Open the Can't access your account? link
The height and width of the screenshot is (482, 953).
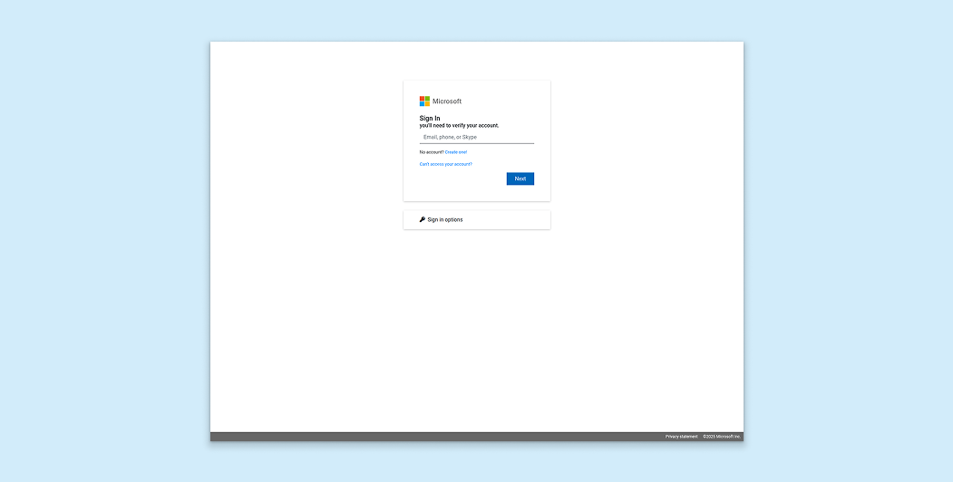tap(445, 165)
